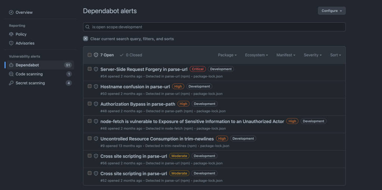Tick the select-all alerts checkbox in header
The height and width of the screenshot is (190, 382).
click(x=90, y=55)
